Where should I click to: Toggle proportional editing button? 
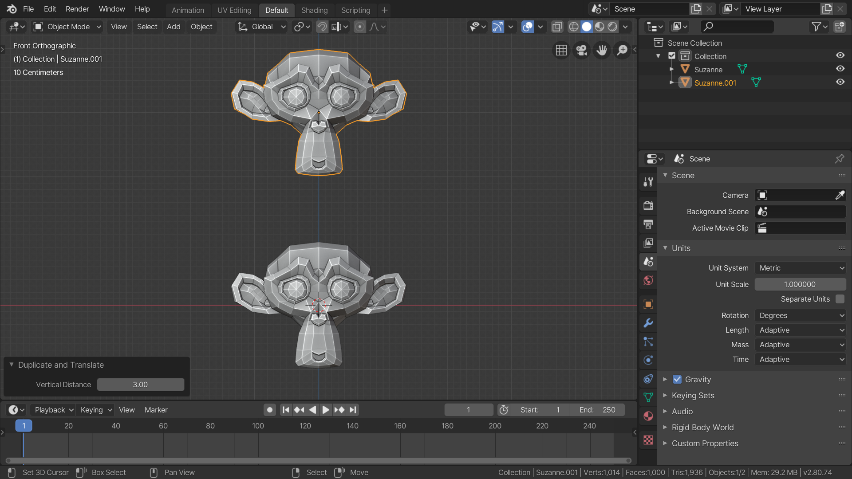[x=360, y=27]
